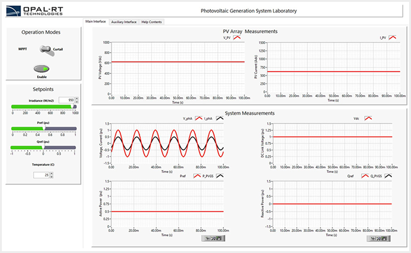Select crosshair cursor tool under Active Power graph
Viewport: 411px width, 253px height.
click(x=208, y=238)
